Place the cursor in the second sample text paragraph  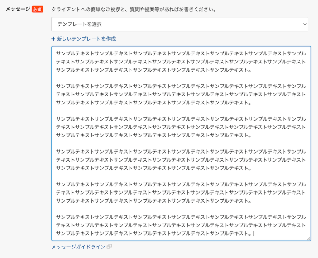click(x=181, y=94)
